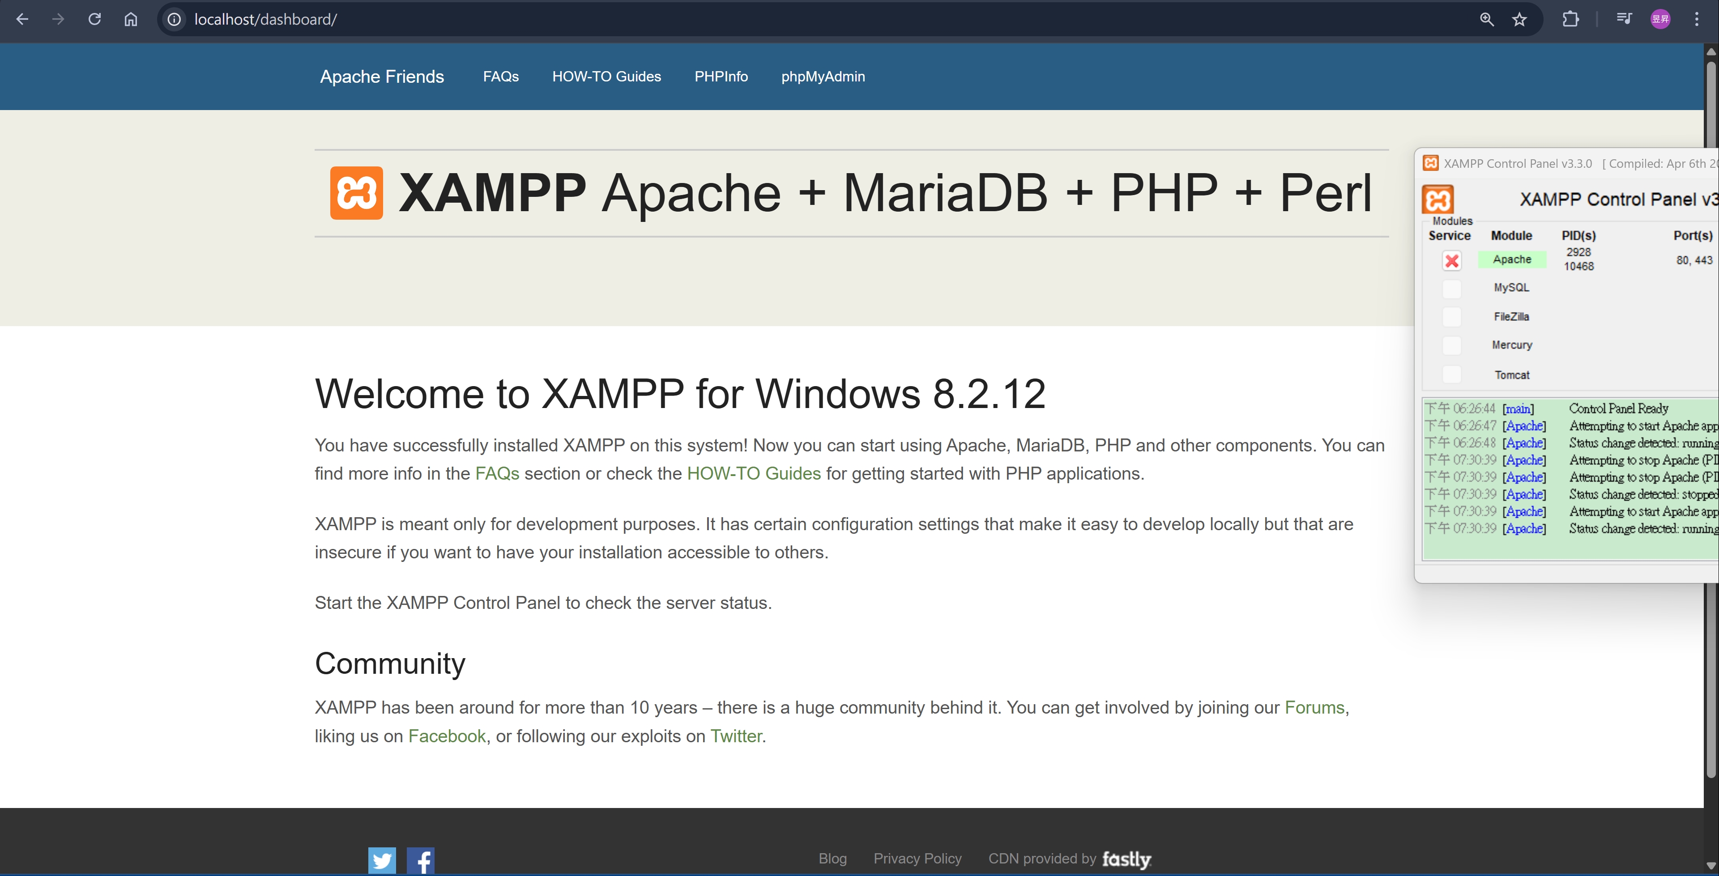Toggle the FileZilla service checkbox
The height and width of the screenshot is (876, 1719).
click(x=1451, y=317)
